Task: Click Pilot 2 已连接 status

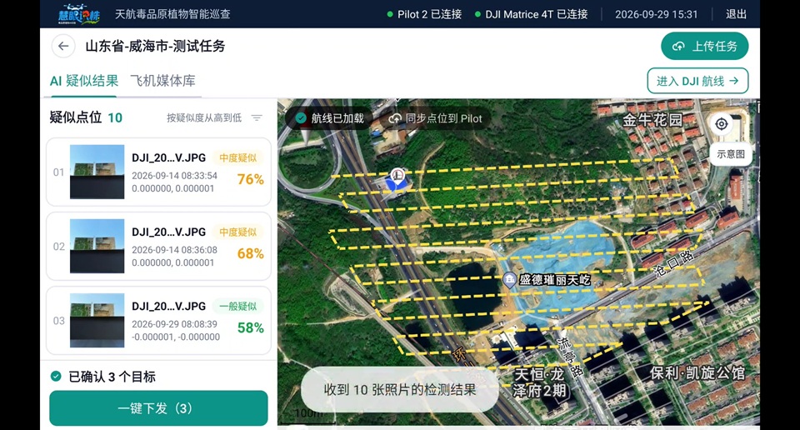Action: coord(424,14)
